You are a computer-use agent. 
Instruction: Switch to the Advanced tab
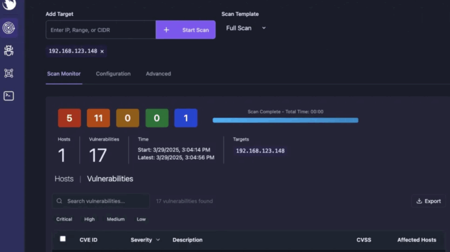[x=158, y=74]
